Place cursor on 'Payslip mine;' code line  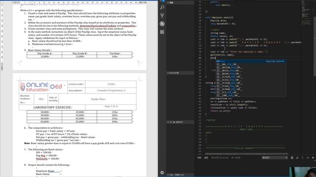(x=218, y=21)
